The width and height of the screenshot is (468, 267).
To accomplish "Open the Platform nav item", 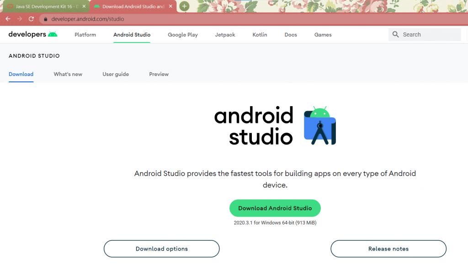I will [85, 35].
